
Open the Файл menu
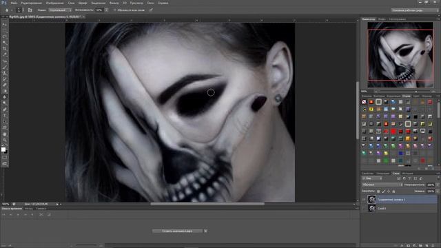(14, 3)
